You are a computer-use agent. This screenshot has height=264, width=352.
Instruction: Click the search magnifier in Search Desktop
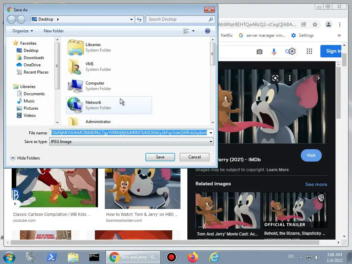[x=211, y=19]
